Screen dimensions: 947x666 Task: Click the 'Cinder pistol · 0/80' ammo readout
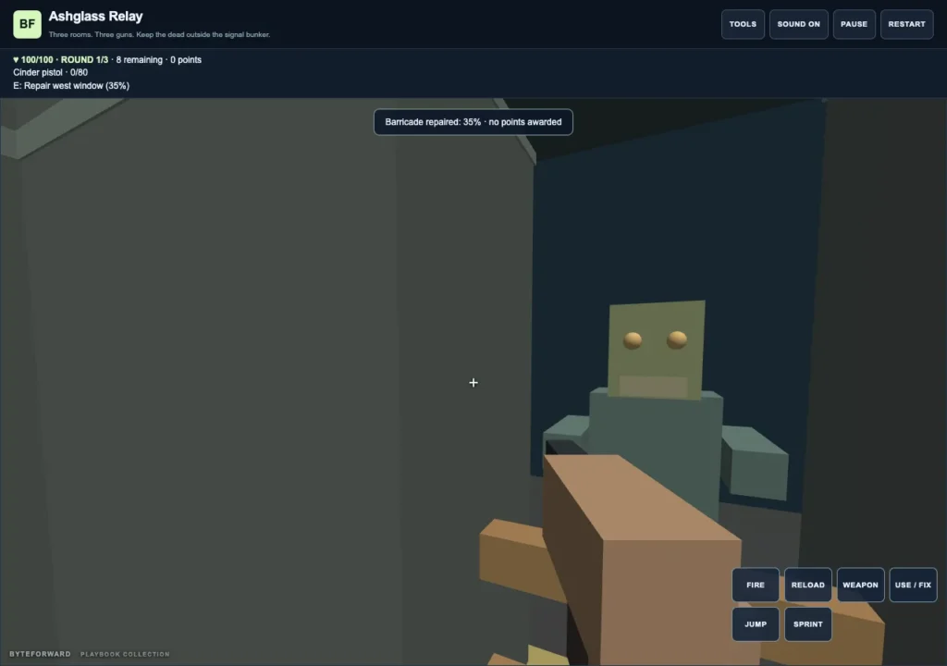click(x=51, y=72)
